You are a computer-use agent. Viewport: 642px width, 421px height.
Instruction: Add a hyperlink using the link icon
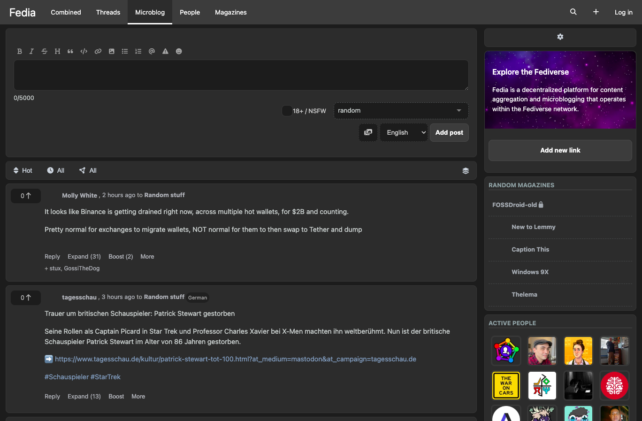[98, 52]
